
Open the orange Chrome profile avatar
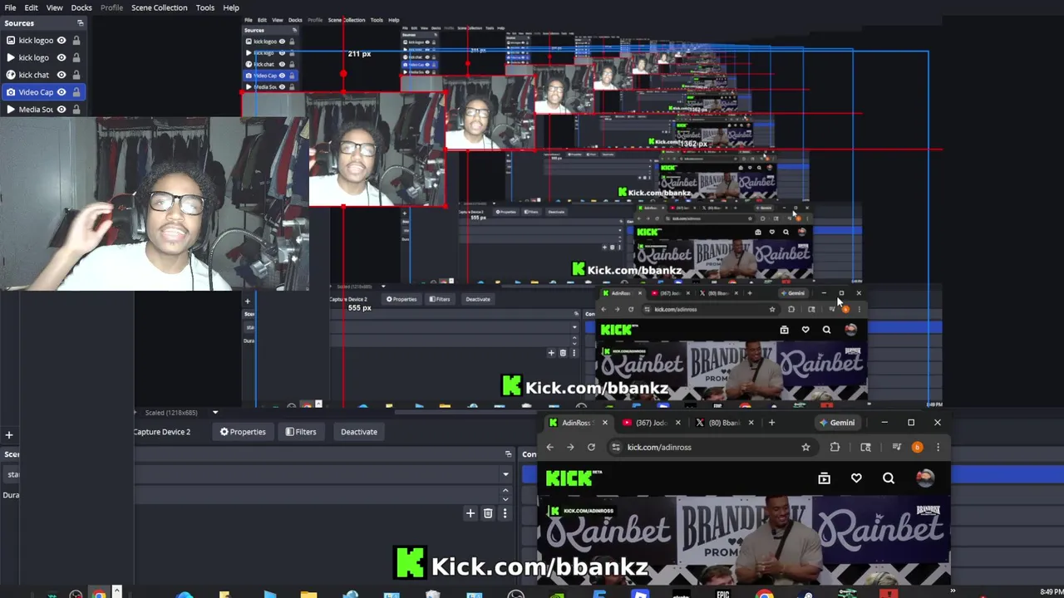click(917, 447)
